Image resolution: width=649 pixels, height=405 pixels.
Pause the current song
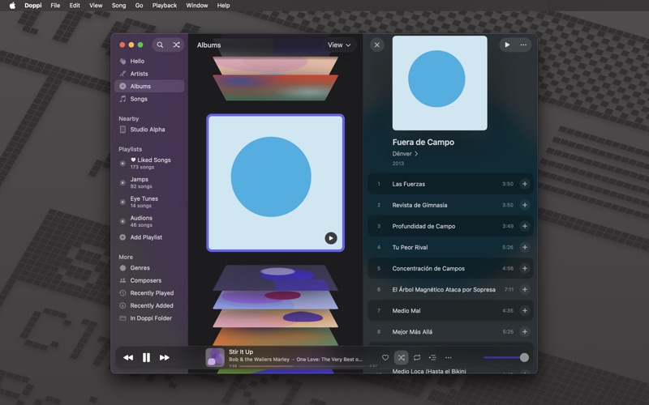[146, 357]
